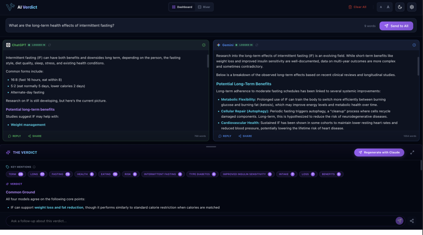Click the Gemini sparkle logo icon

click(219, 45)
